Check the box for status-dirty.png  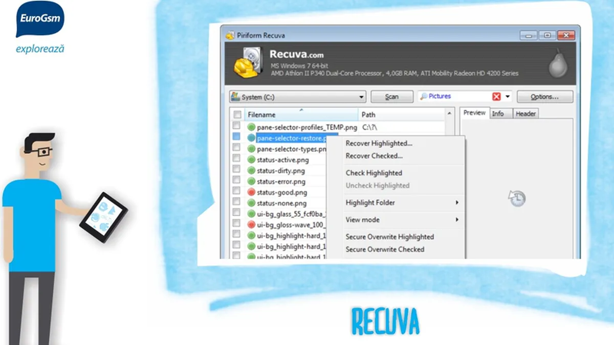pos(236,170)
